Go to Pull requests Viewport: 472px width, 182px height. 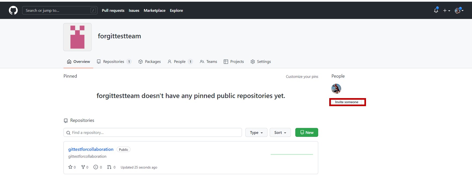click(113, 10)
